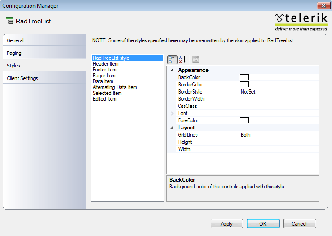This screenshot has width=332, height=236.
Task: Click the RadTreeList icon in header
Action: (x=9, y=21)
